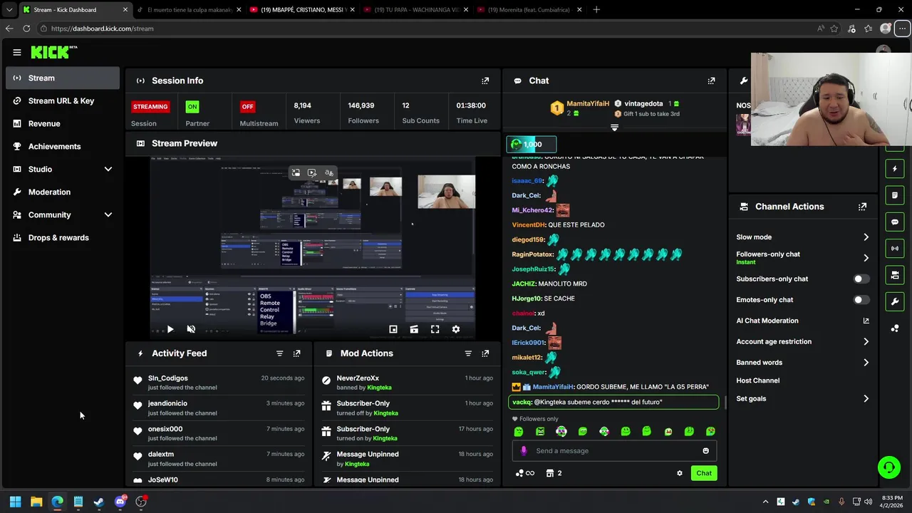
Task: Open the Mod Actions filter icon
Action: pos(468,353)
